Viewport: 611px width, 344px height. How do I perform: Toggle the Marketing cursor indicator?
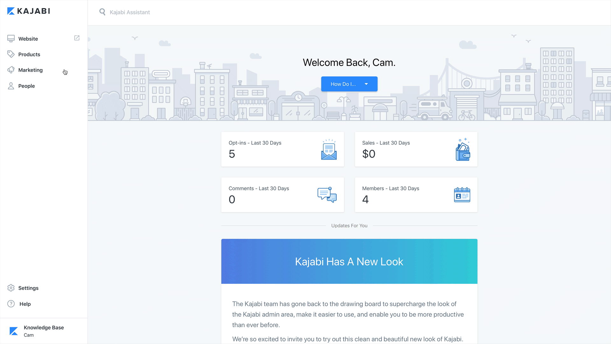pyautogui.click(x=65, y=72)
